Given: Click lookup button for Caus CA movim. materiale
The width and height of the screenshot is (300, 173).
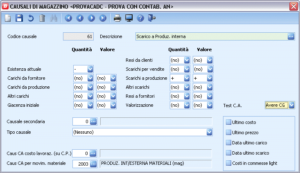Looking at the screenshot, I should pyautogui.click(x=93, y=164).
